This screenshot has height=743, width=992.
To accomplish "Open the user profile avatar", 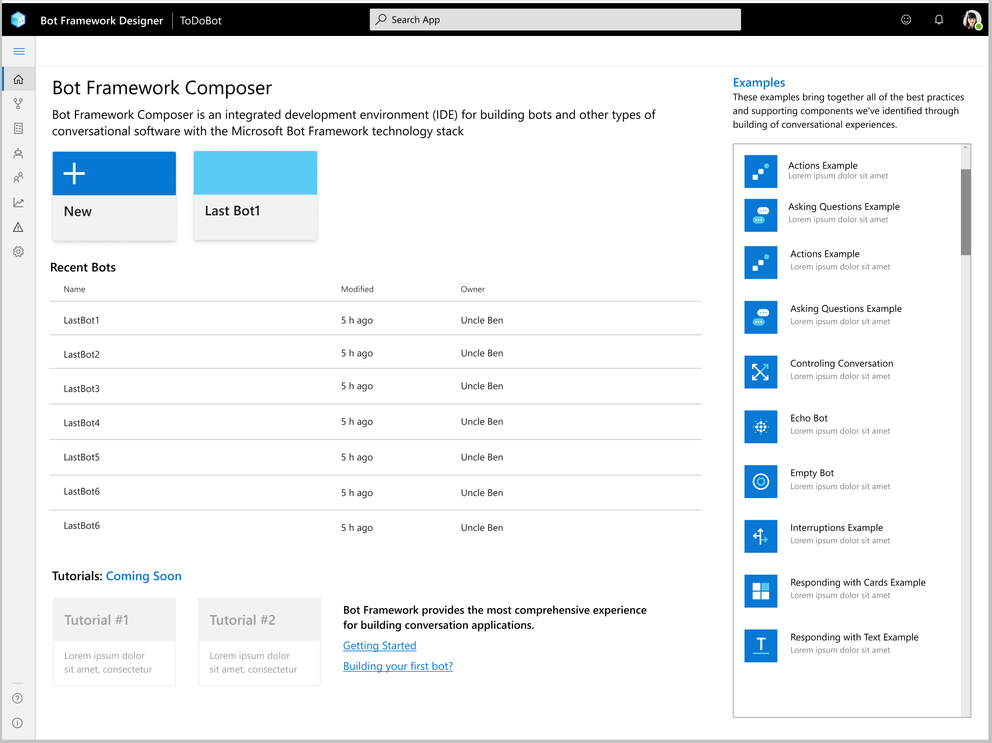I will [972, 20].
